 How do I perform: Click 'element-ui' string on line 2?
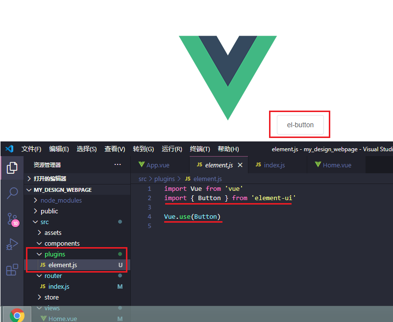pyautogui.click(x=273, y=198)
